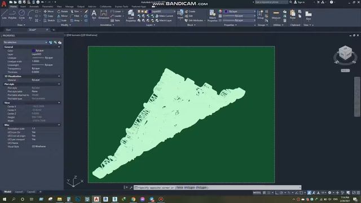Switch to the Manage ribbon tab
The image size is (361, 203).
tap(69, 6)
